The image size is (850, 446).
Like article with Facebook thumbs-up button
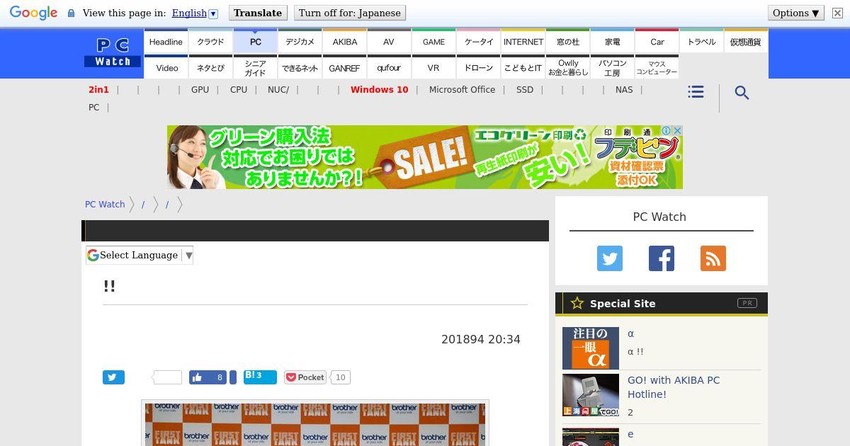208,377
